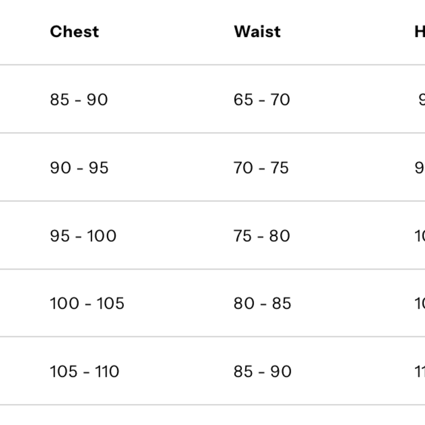Screen dimensions: 425x425
Task: Click third-column value in the 75 - 80 waist row
Action: (420, 236)
